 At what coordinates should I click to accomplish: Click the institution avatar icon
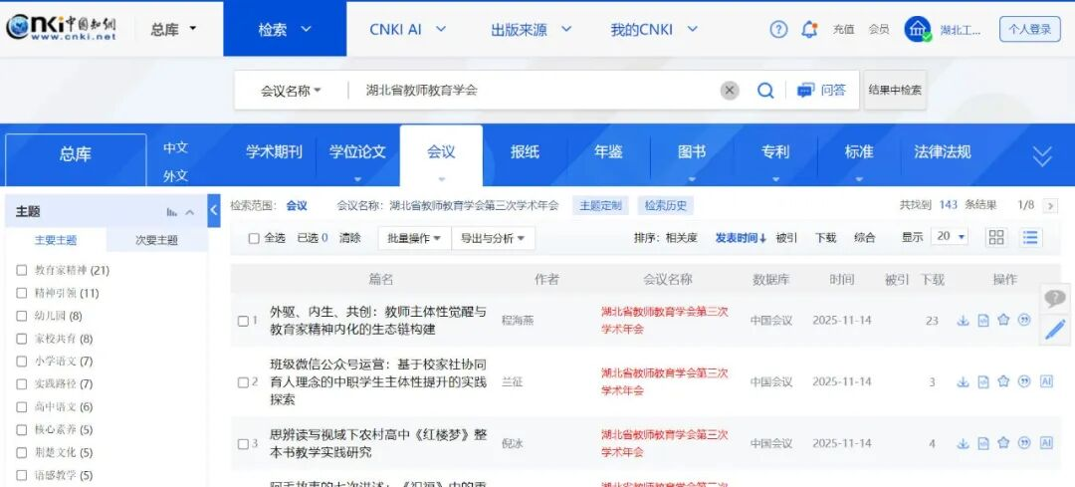coord(918,30)
